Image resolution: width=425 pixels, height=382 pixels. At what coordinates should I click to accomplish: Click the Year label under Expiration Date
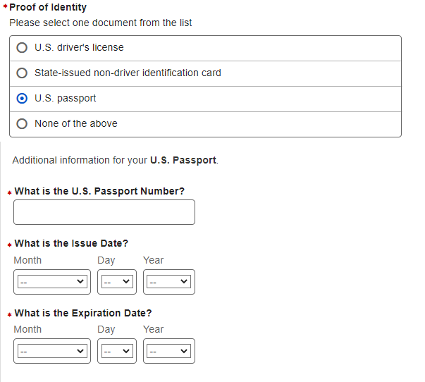pyautogui.click(x=153, y=329)
